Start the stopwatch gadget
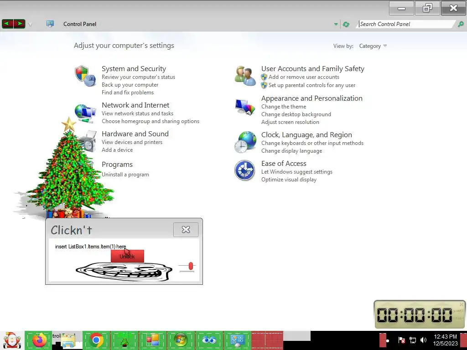Screen dimensions: 467x350 [x=458, y=311]
